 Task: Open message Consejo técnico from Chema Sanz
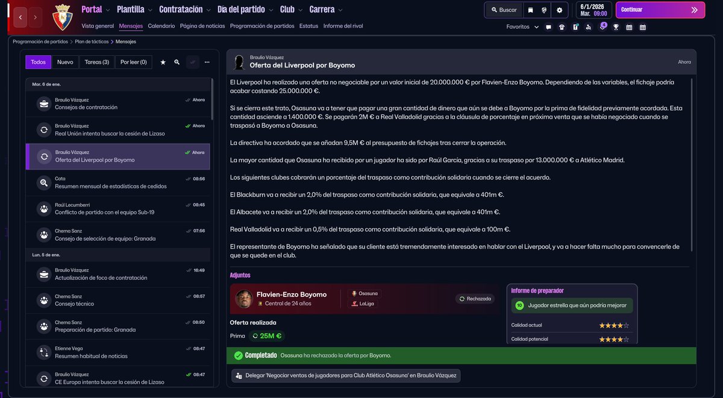pyautogui.click(x=118, y=300)
